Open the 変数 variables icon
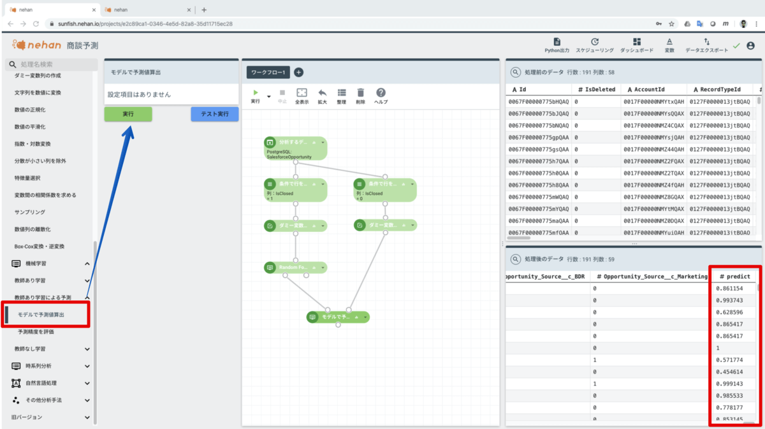 669,45
